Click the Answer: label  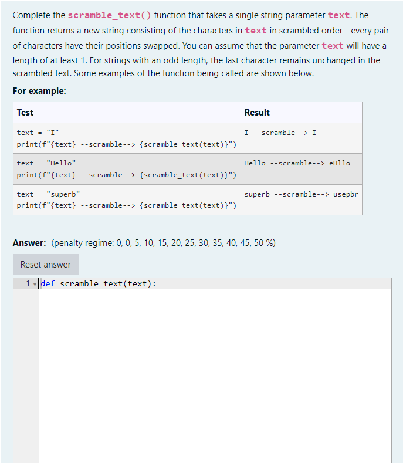pos(29,243)
